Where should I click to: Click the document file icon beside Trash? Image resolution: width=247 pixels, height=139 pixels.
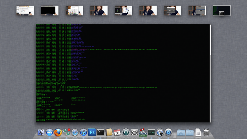(x=198, y=132)
